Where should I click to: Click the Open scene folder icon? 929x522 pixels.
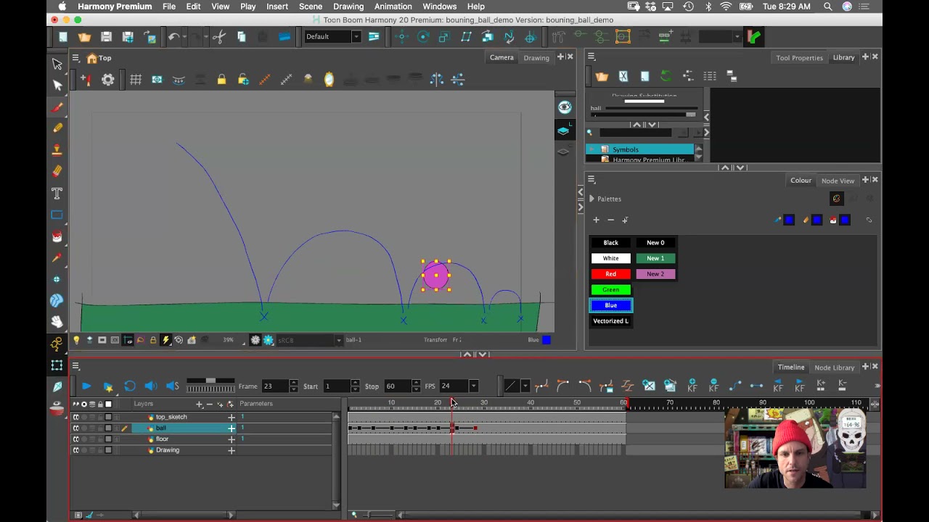pos(84,36)
